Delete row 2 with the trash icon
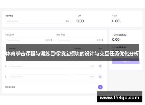The width and height of the screenshot is (145, 105). pyautogui.click(x=100, y=66)
